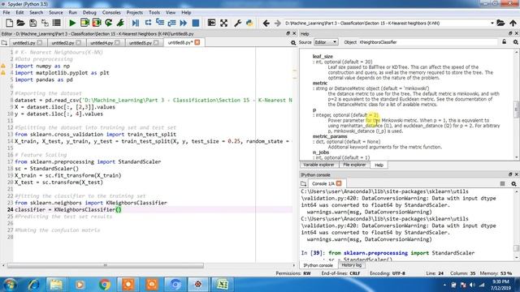Save all files icon

(x=45, y=23)
